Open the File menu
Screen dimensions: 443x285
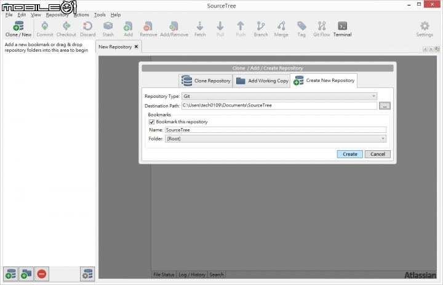[x=9, y=15]
